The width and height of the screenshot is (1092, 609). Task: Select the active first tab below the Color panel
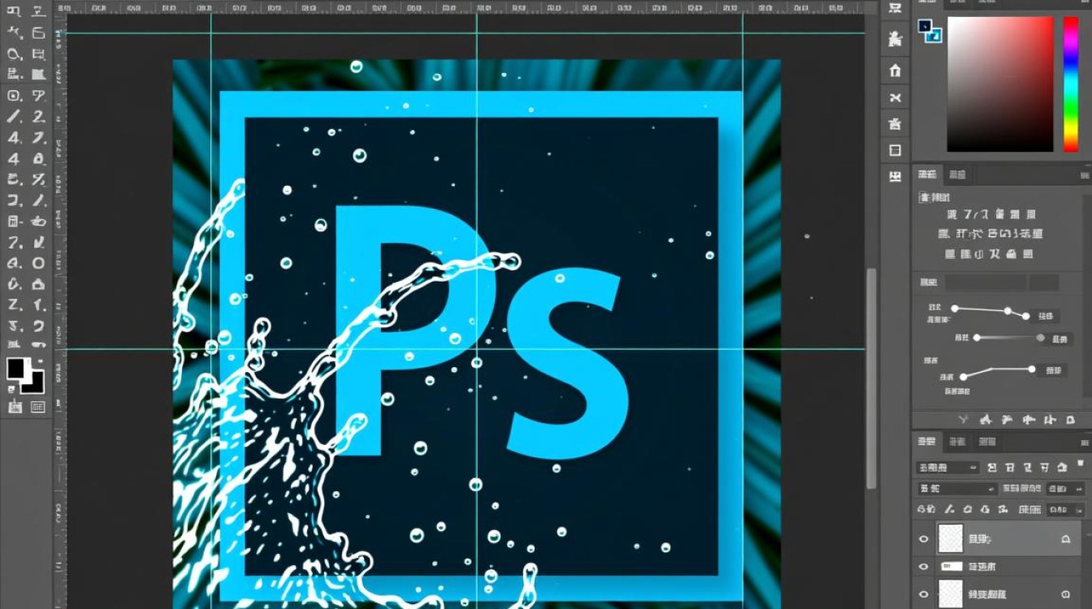(x=926, y=175)
